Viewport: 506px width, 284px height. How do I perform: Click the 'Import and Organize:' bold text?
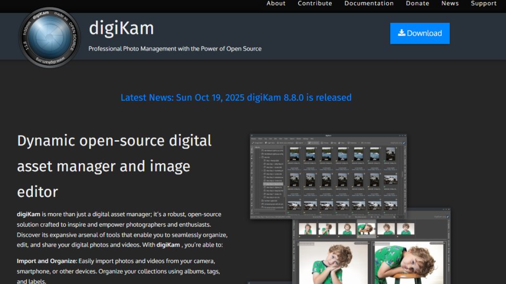(x=47, y=261)
